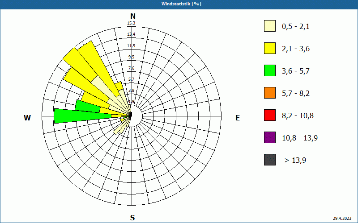Viewport: 358px width, 223px height.
Task: Click the legend text '8,2 - 10,8'
Action: 298,116
